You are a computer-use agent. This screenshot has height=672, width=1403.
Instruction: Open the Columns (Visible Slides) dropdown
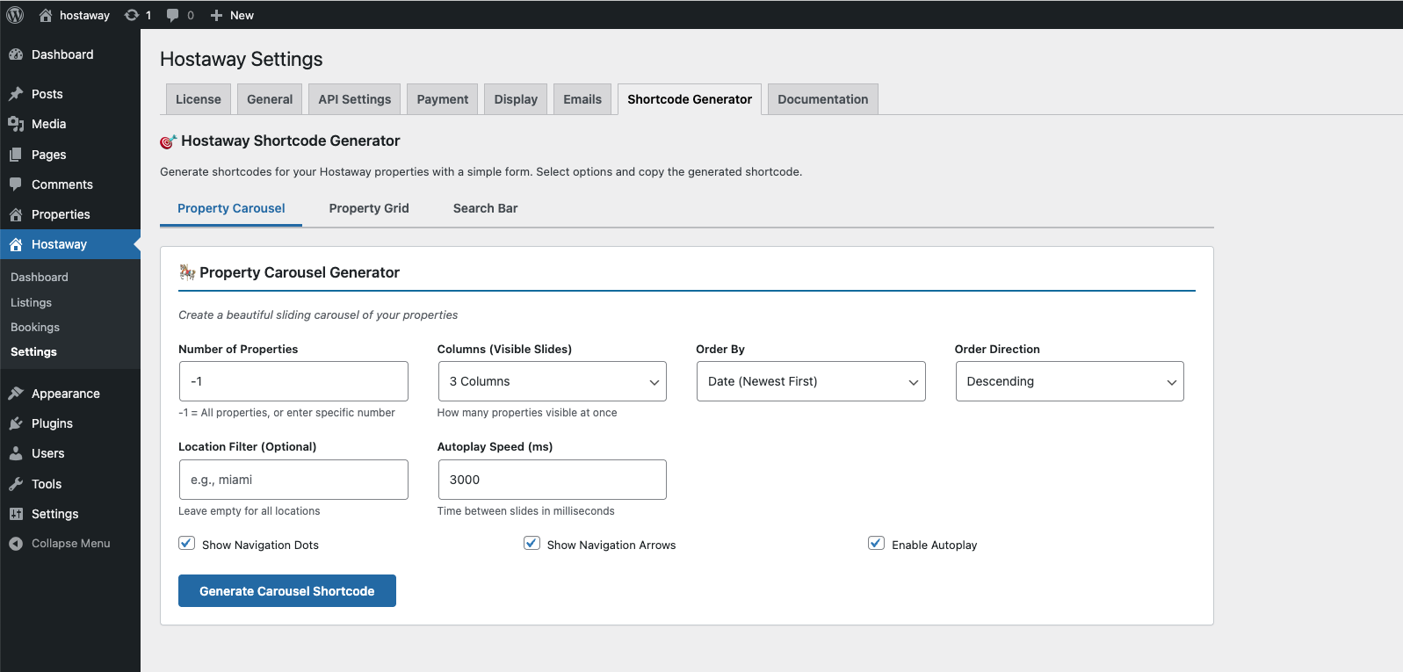[x=552, y=381]
